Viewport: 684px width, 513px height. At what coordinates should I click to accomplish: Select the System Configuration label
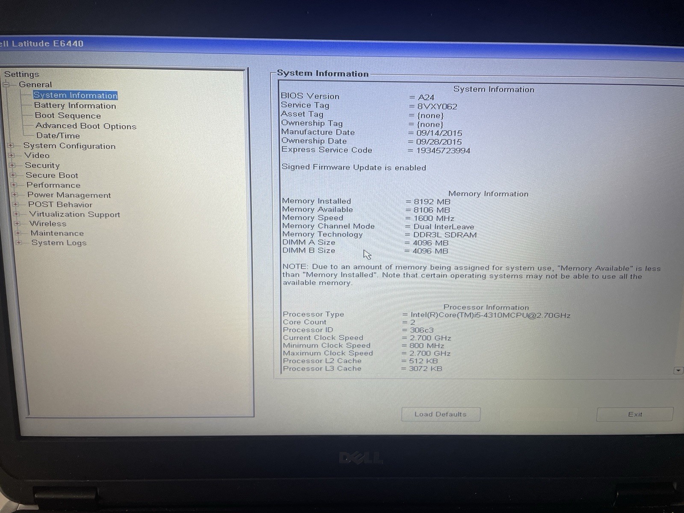(69, 146)
